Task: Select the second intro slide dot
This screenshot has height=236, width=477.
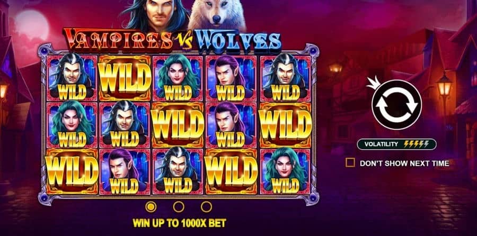Action: pos(179,207)
